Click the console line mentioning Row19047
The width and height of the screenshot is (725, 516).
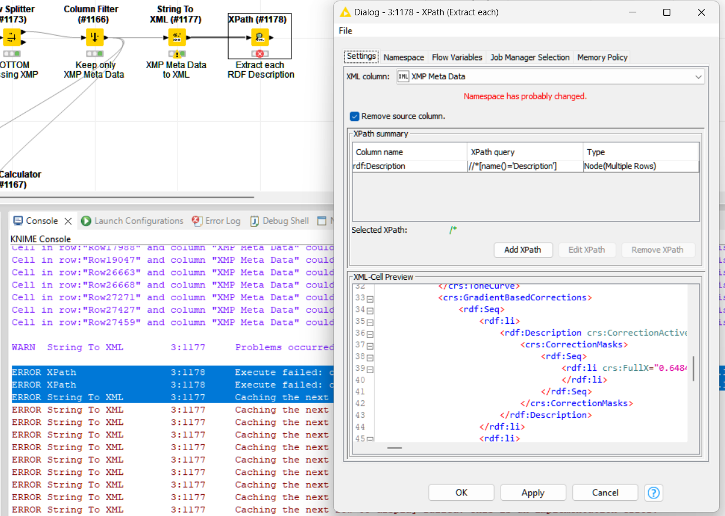pyautogui.click(x=173, y=260)
